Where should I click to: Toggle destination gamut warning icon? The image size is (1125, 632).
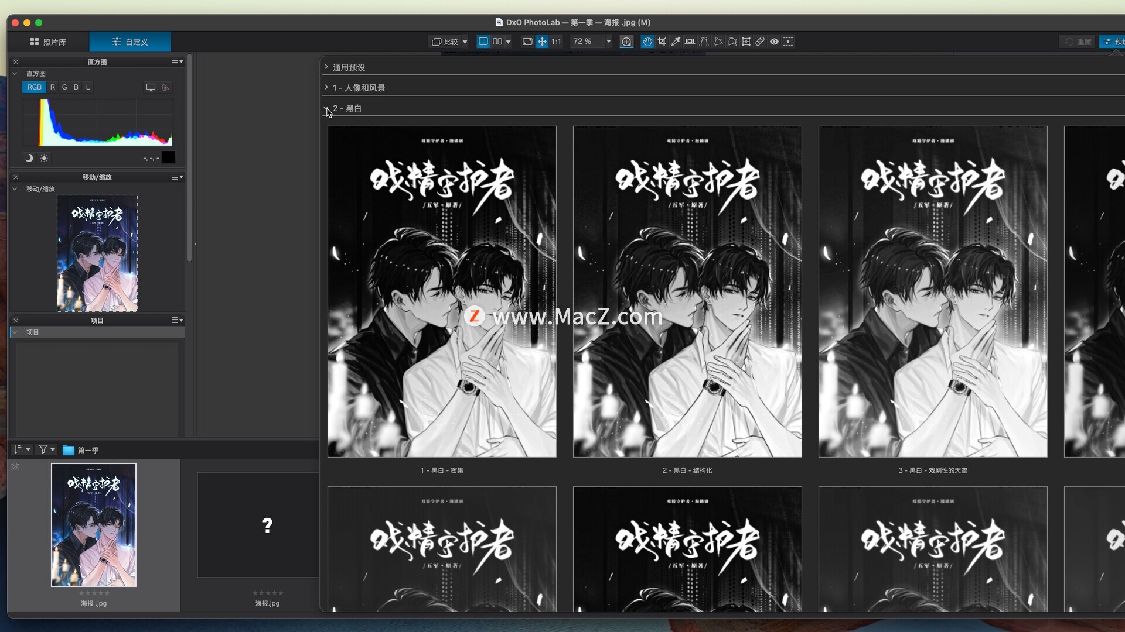(166, 87)
